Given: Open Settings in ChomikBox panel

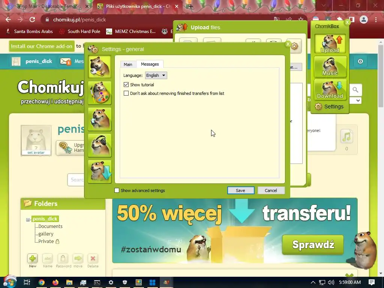Looking at the screenshot, I should tap(329, 106).
